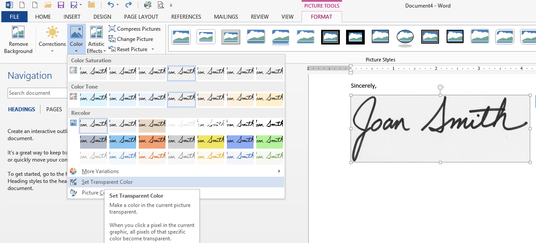Image resolution: width=536 pixels, height=243 pixels.
Task: Pick the yellow recolor swatch
Action: coord(211,142)
